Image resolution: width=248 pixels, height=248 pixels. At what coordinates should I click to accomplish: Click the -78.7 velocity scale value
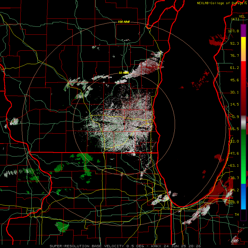[233, 178]
